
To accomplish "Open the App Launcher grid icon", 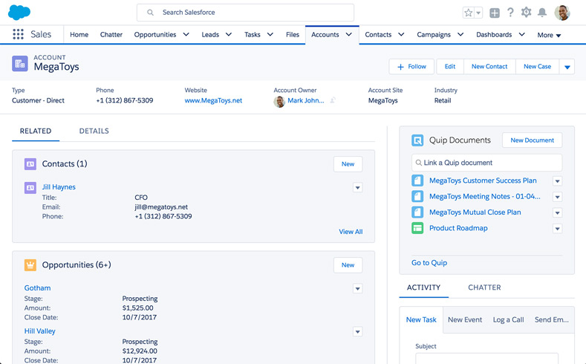I will click(19, 35).
